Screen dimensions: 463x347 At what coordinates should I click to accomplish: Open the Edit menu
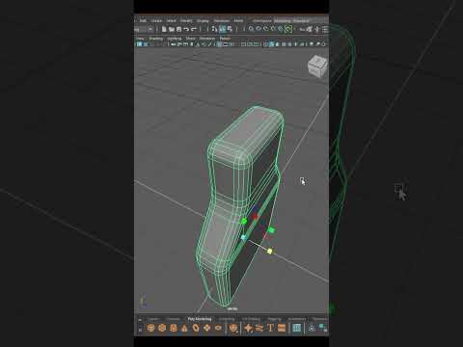point(143,21)
